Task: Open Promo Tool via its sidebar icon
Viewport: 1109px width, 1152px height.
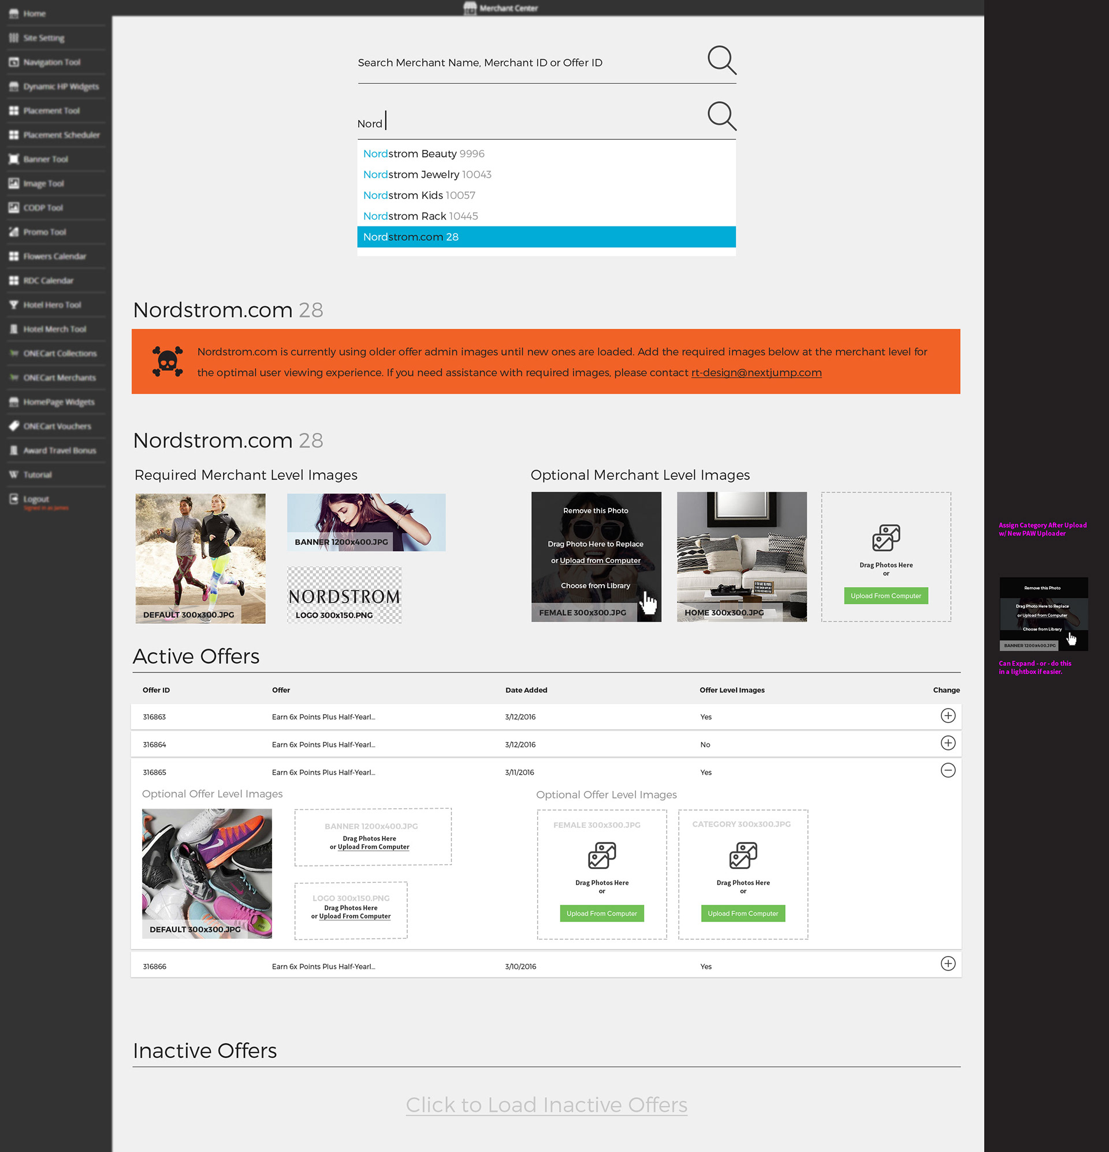Action: click(13, 232)
